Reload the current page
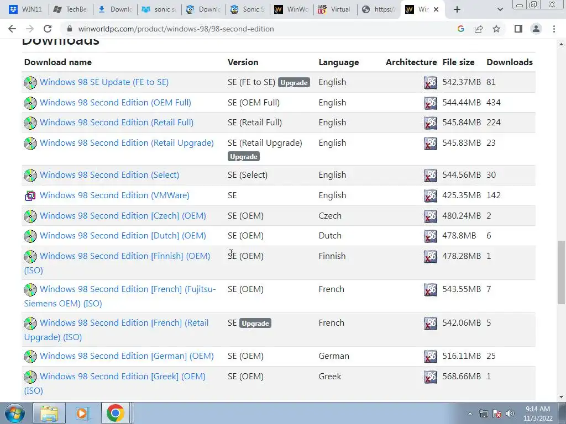The width and height of the screenshot is (566, 424). [x=48, y=29]
